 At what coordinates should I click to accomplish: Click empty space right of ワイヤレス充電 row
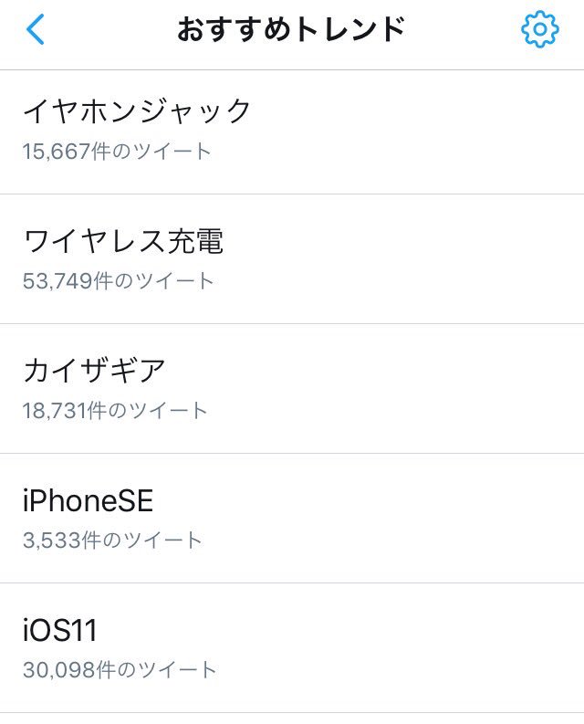[429, 259]
